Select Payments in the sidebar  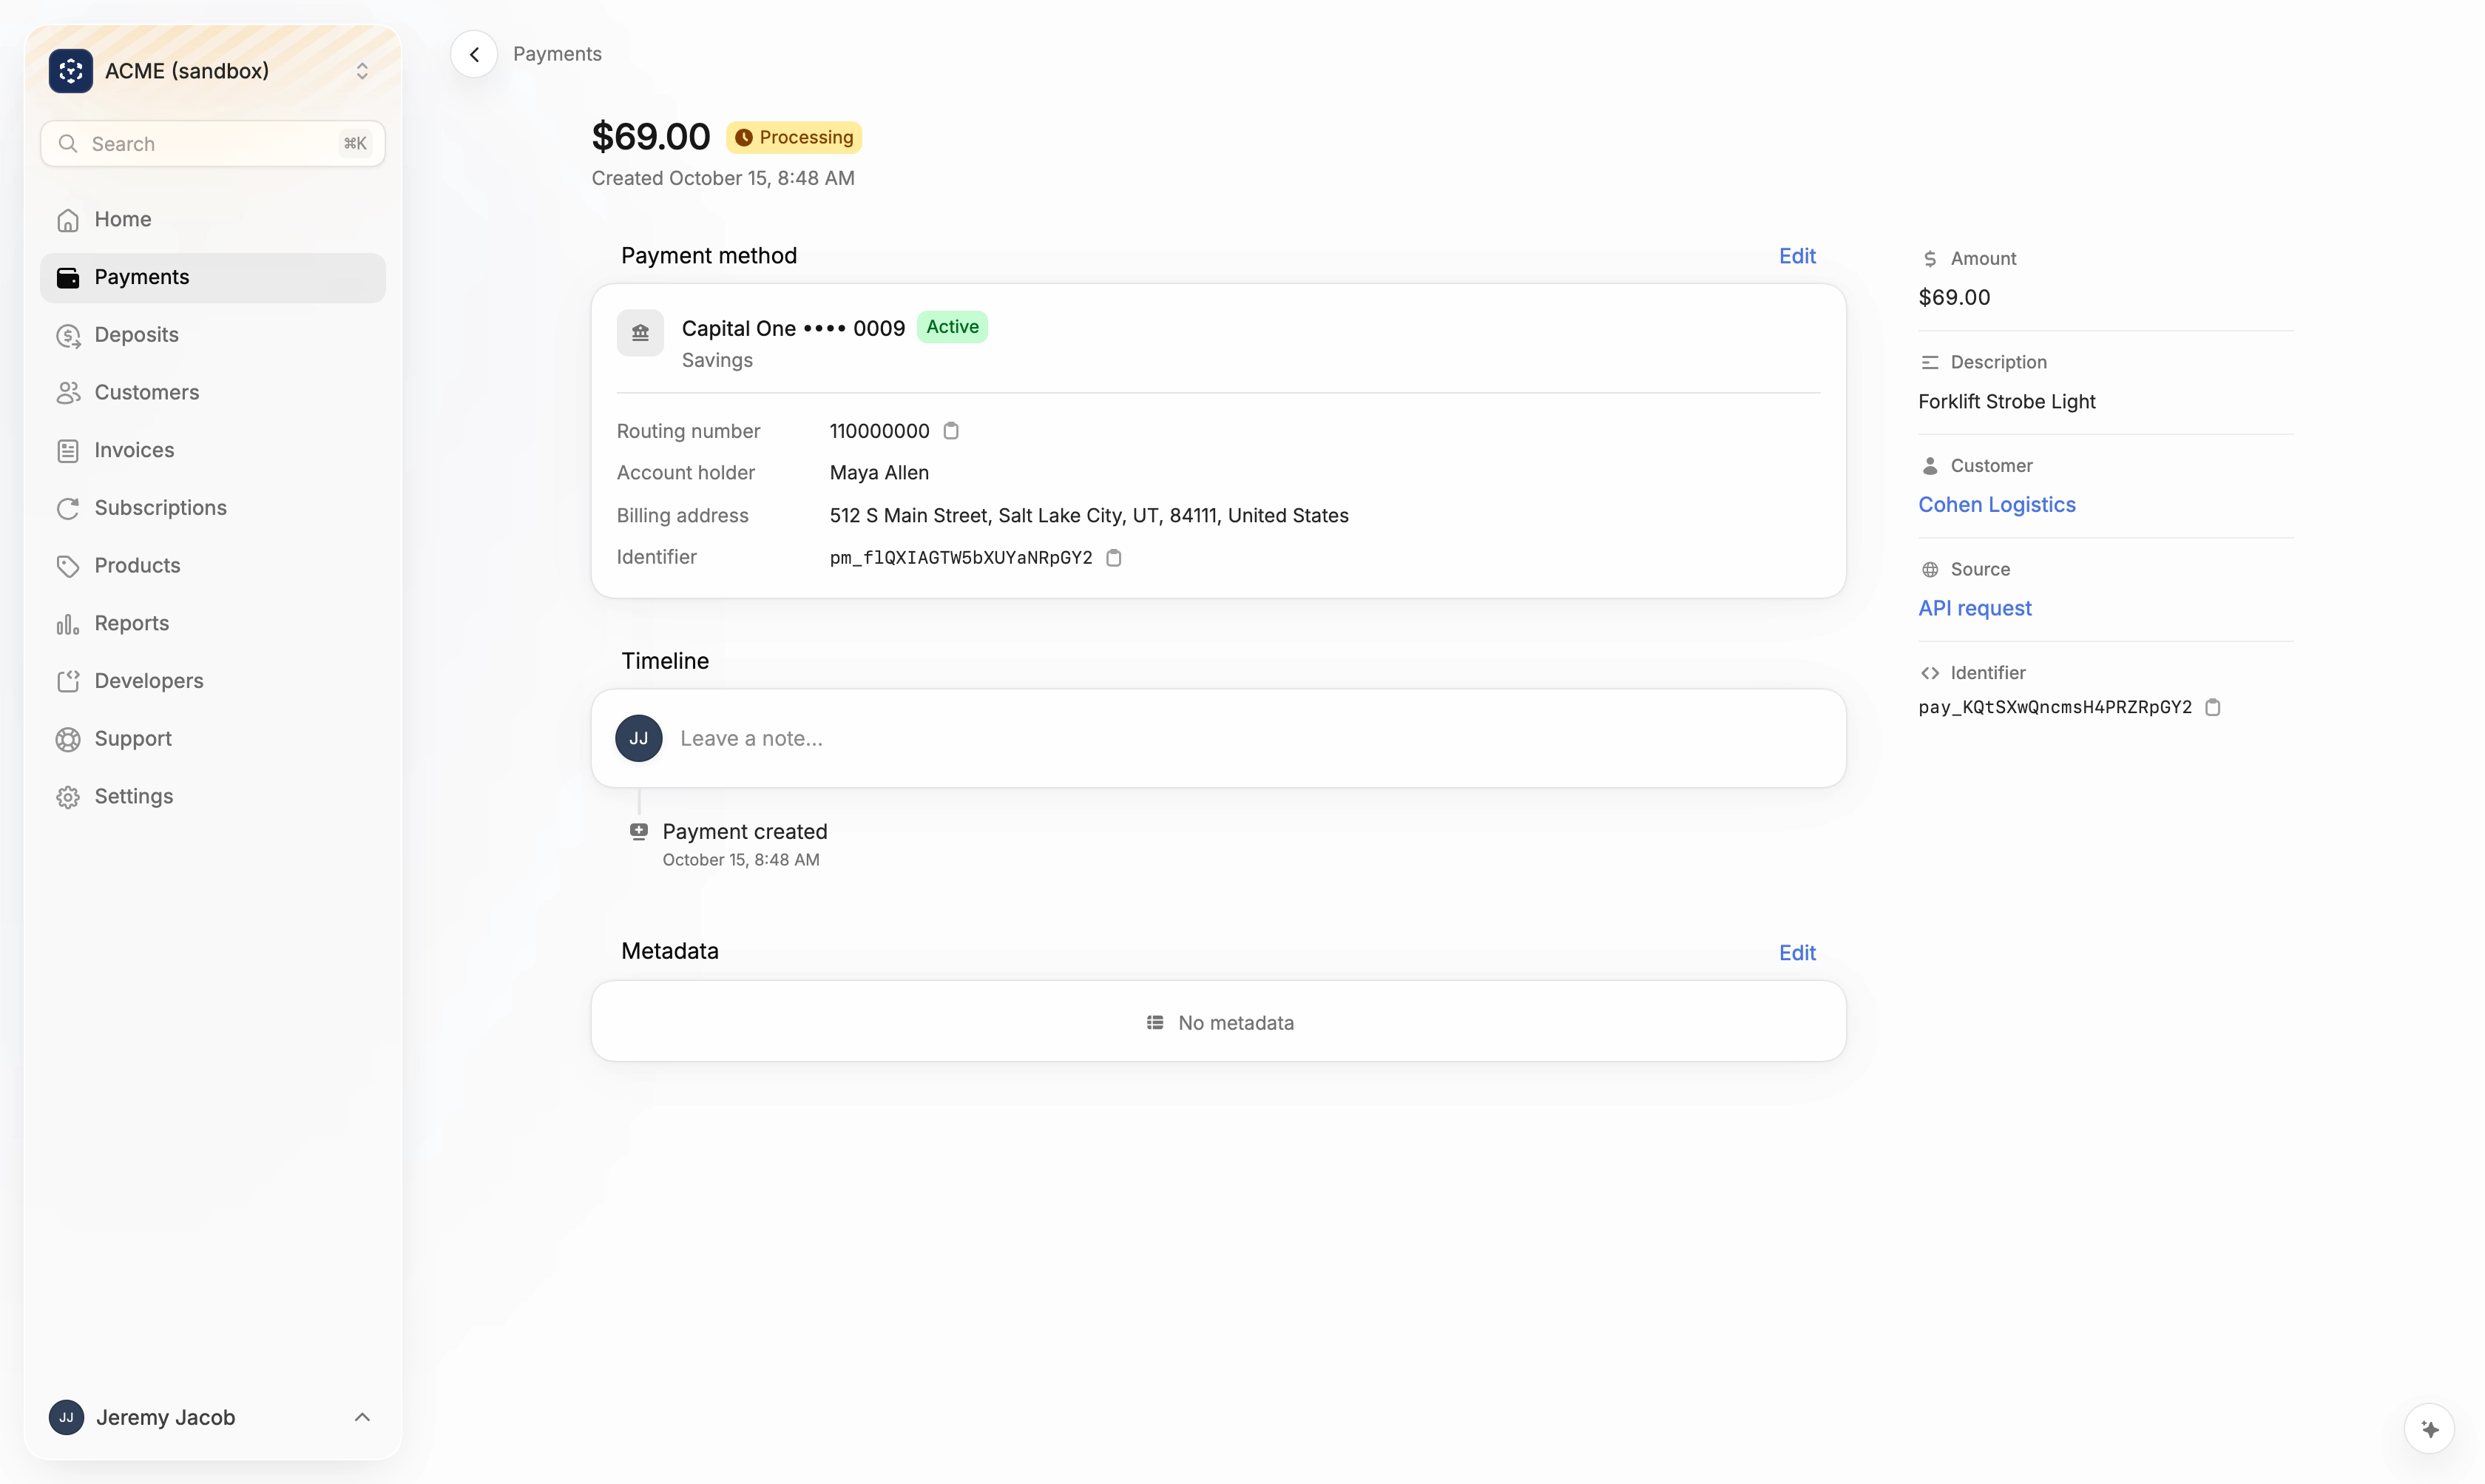[x=213, y=278]
